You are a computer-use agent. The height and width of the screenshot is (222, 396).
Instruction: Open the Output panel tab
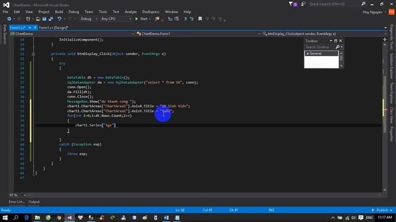34,202
